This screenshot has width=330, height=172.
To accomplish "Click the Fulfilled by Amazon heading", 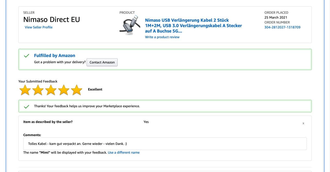I will (54, 55).
